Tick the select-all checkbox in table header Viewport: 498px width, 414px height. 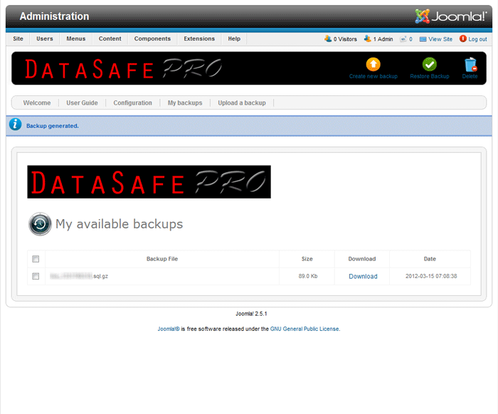pyautogui.click(x=36, y=259)
